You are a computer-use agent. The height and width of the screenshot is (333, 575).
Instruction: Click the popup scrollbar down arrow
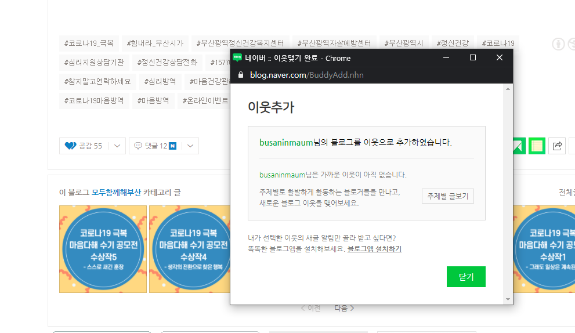(x=508, y=299)
